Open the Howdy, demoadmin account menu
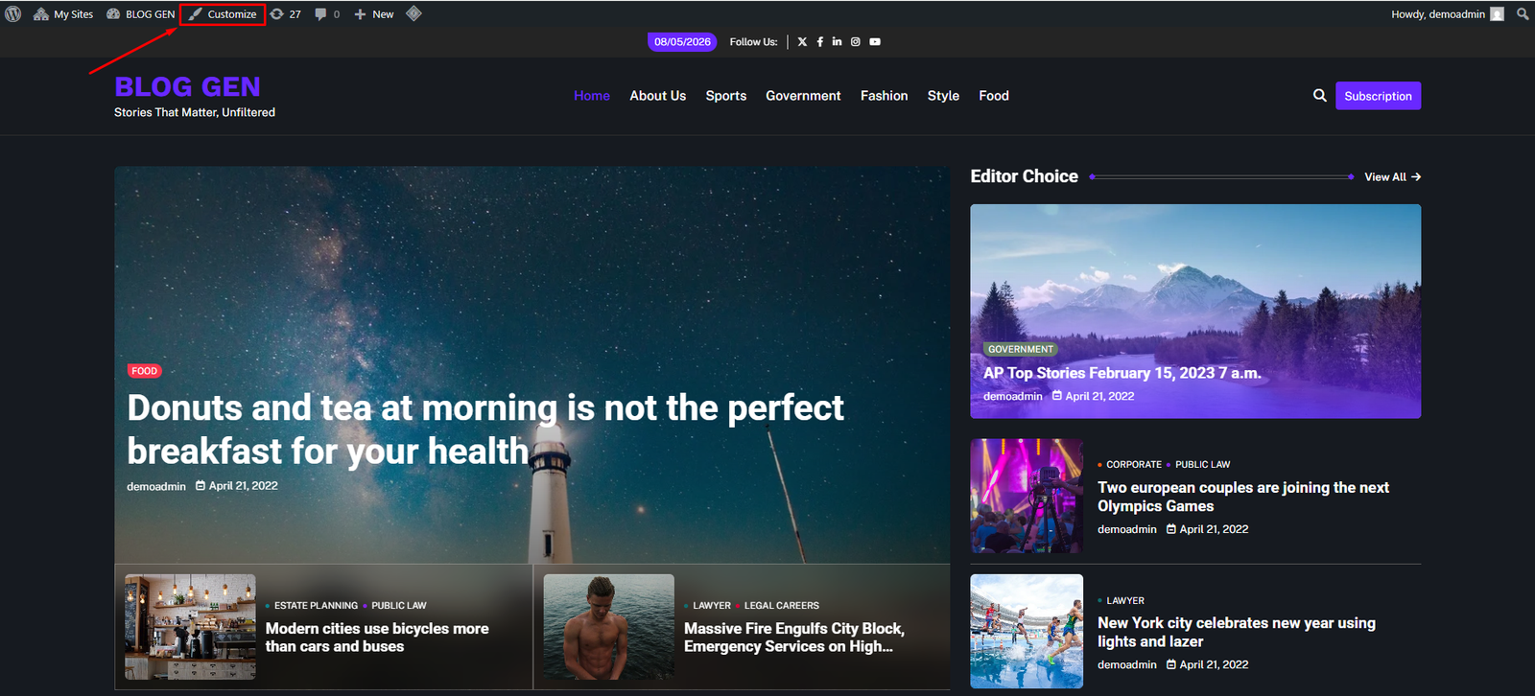1535x696 pixels. click(x=1448, y=14)
